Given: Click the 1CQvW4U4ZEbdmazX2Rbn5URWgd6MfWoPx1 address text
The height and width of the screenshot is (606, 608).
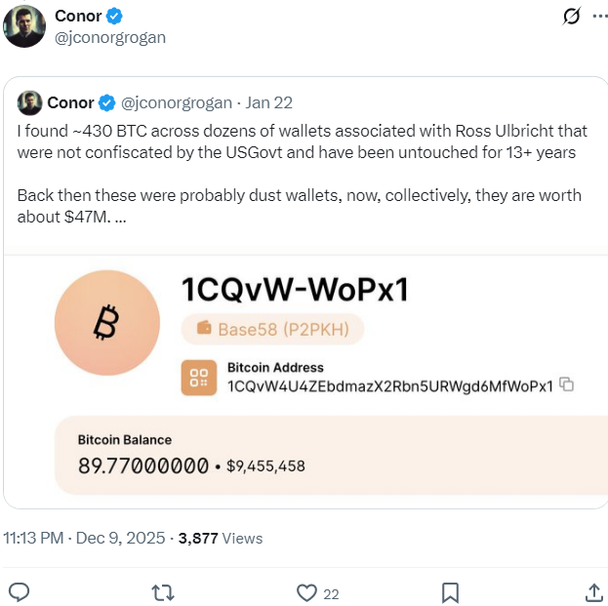Looking at the screenshot, I should 389,385.
